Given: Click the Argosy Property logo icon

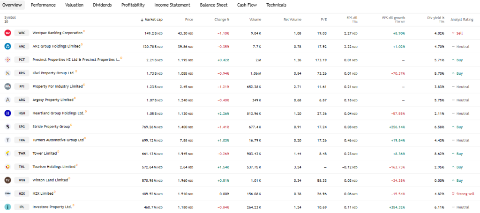Looking at the screenshot, I should click(7, 100).
